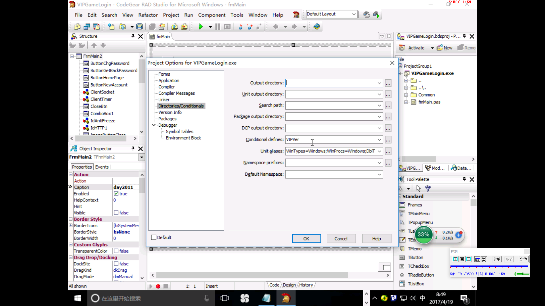Click the Pause button in toolbar

(218, 27)
